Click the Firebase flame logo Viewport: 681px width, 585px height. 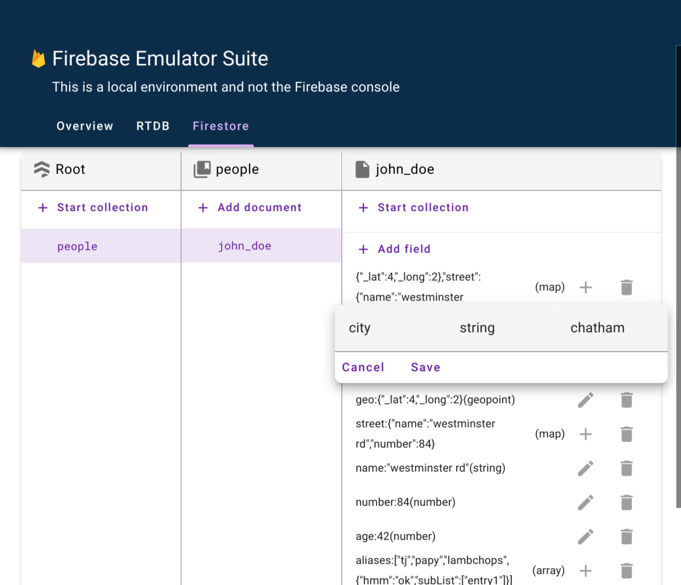point(38,59)
